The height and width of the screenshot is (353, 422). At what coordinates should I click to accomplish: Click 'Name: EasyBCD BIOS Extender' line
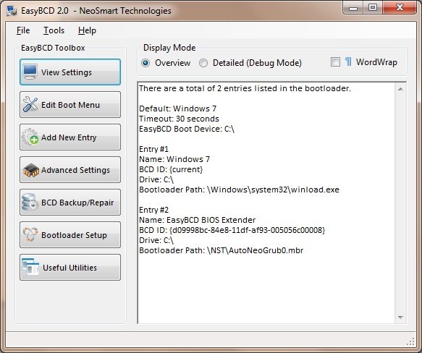(x=198, y=220)
